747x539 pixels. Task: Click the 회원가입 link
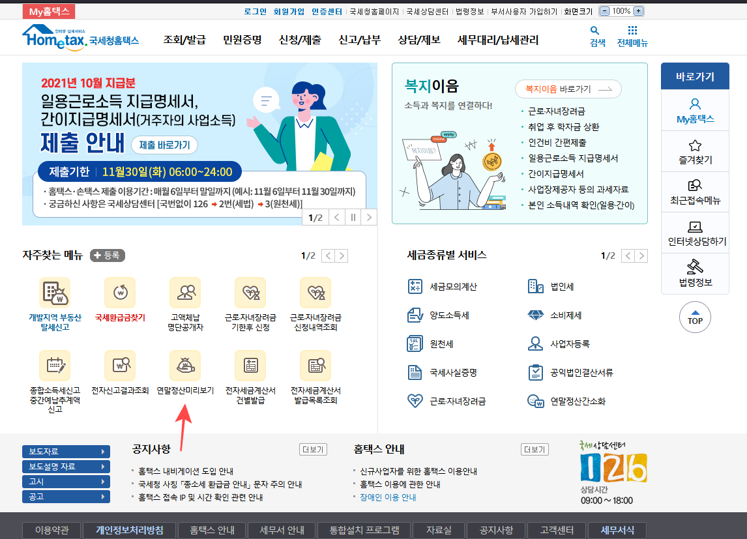pos(289,12)
